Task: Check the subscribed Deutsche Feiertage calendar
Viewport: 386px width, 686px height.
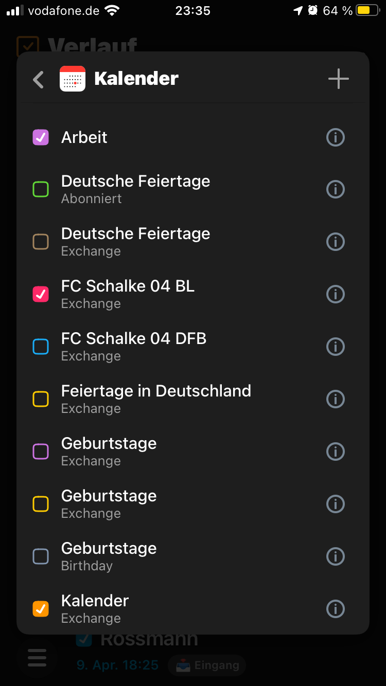Action: (41, 189)
